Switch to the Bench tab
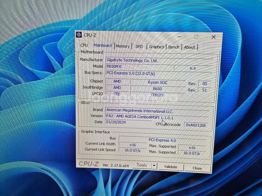Viewport: 262px width, 196px height. coord(174,47)
